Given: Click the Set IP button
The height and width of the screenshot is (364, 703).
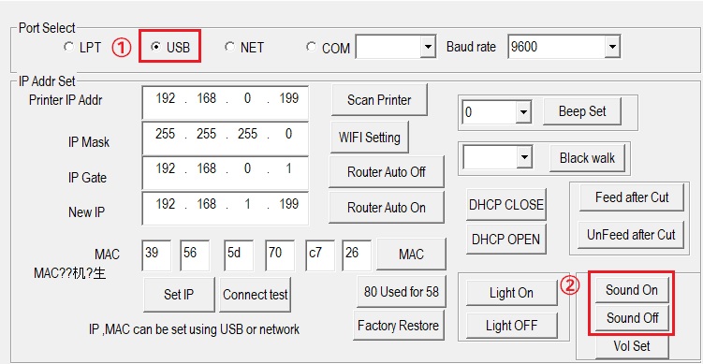Looking at the screenshot, I should coord(179,295).
